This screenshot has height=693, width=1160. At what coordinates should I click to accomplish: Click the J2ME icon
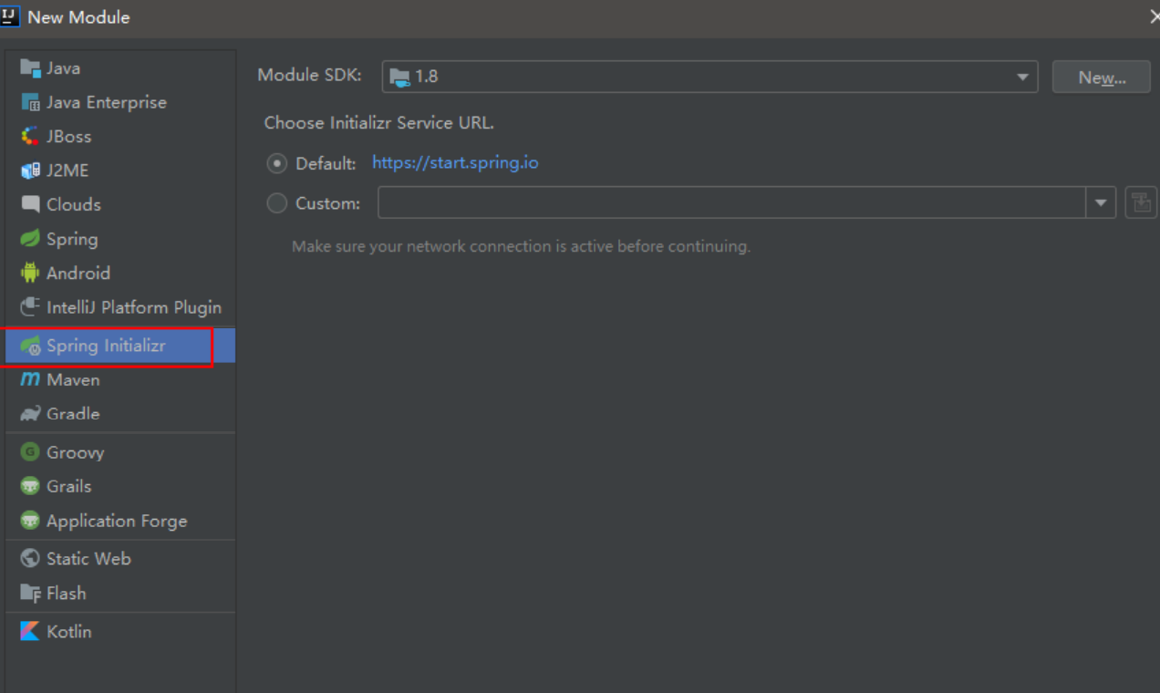pyautogui.click(x=30, y=171)
